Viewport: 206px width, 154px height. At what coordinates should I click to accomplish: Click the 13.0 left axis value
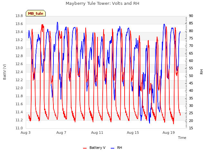19,48
